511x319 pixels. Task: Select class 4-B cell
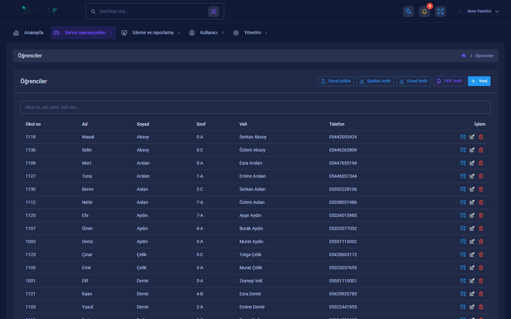tap(200, 294)
